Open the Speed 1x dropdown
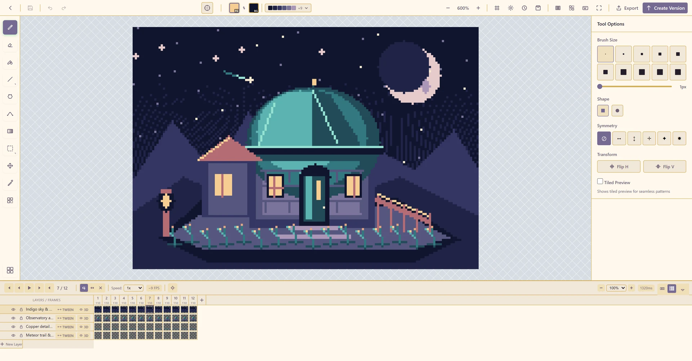Viewport: 692px width, 361px height. pyautogui.click(x=133, y=288)
